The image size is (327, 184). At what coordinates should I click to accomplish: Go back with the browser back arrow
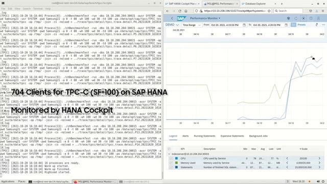pos(168,11)
